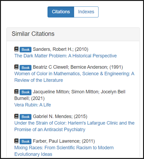
Task: Click the Book badge on Farber entry
Action: tap(25, 141)
